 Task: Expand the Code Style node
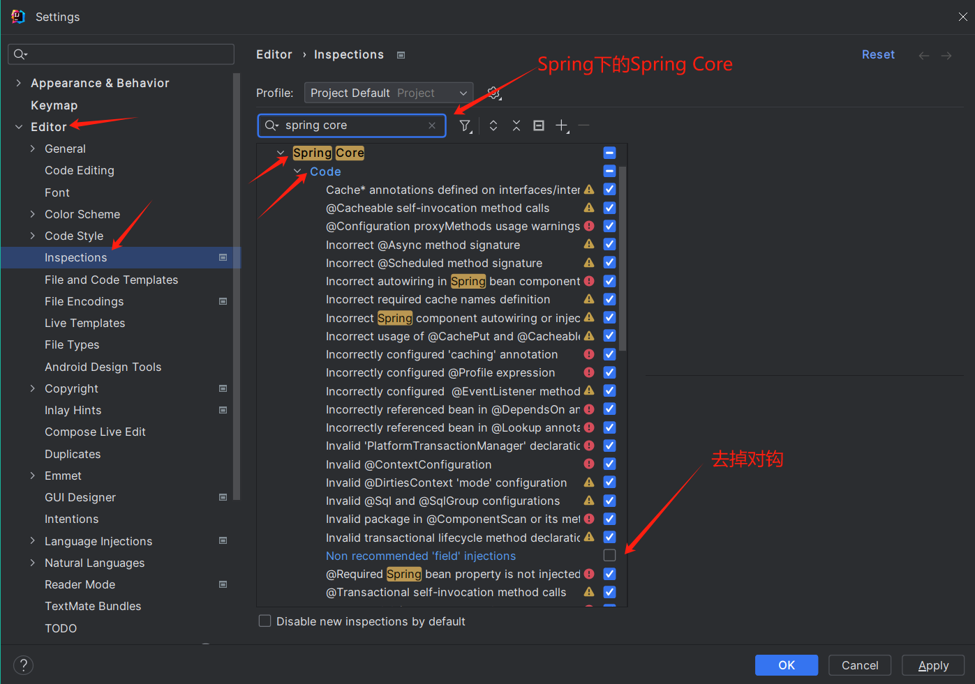click(32, 236)
